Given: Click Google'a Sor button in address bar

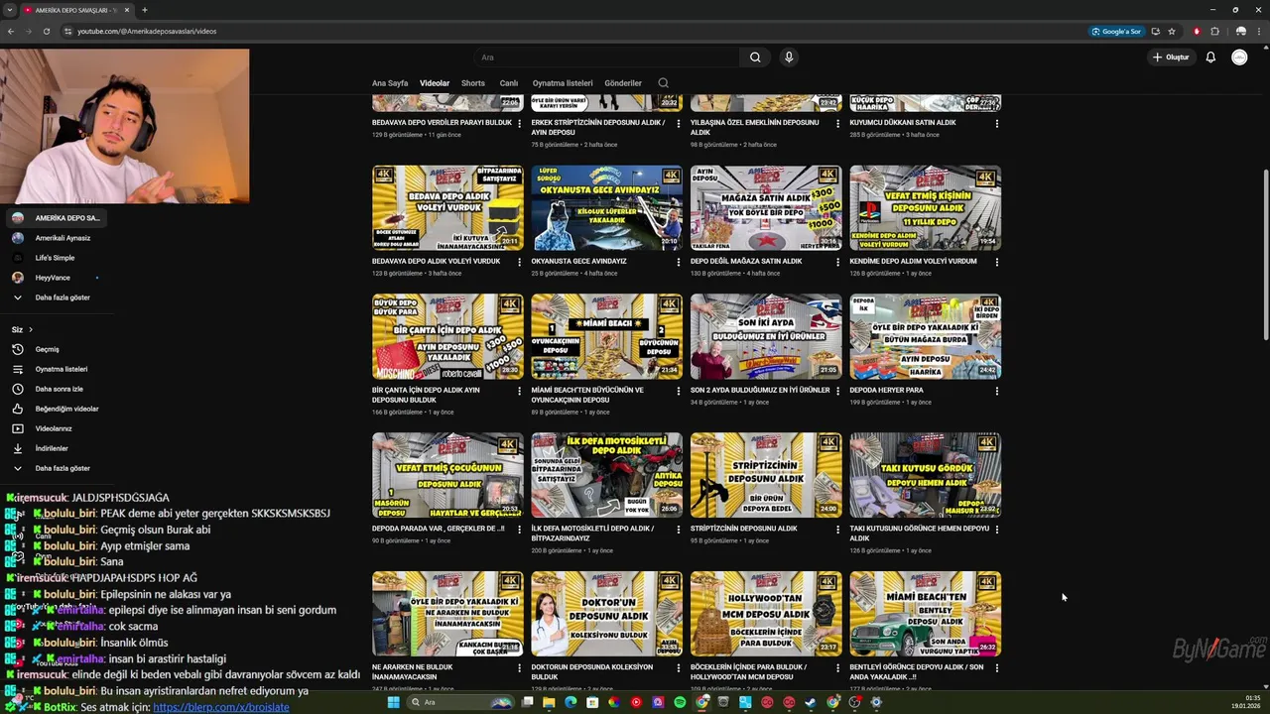Looking at the screenshot, I should pyautogui.click(x=1116, y=31).
